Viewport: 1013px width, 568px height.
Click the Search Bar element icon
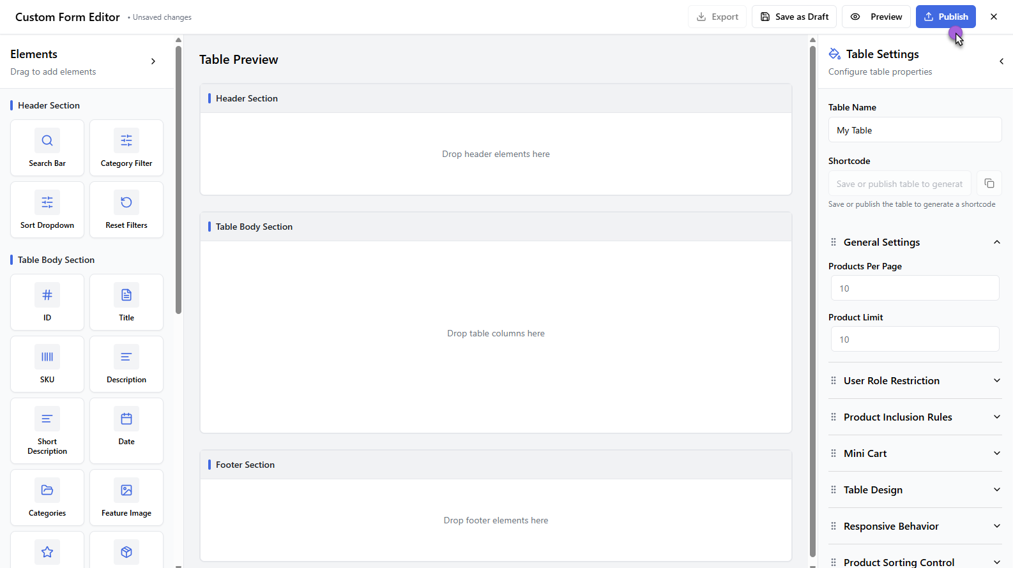[47, 140]
